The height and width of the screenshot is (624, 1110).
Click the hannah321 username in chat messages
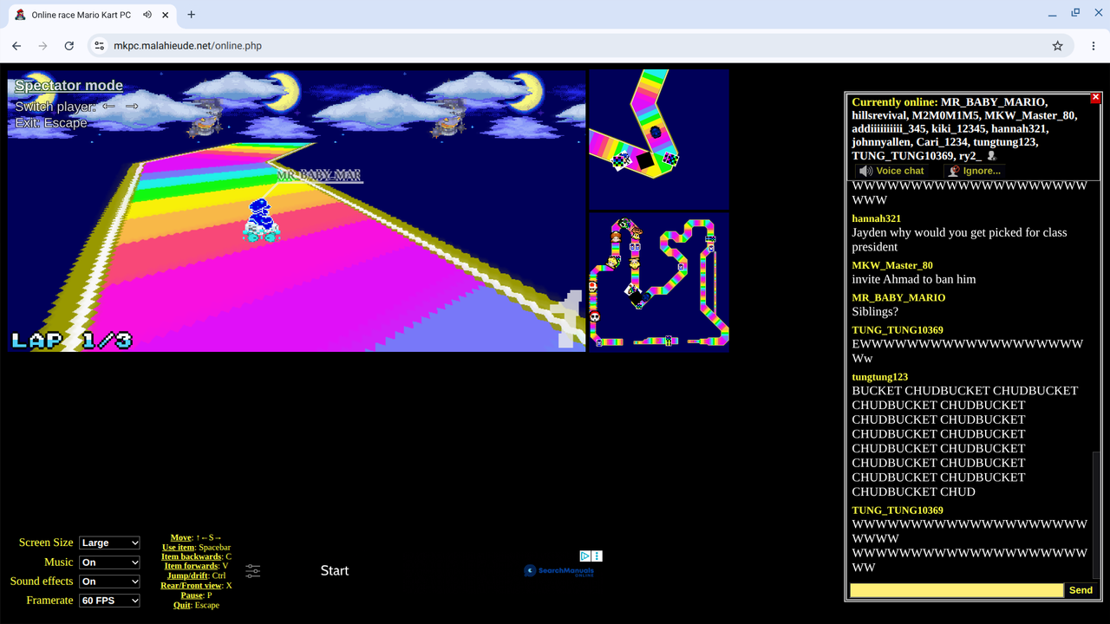[x=877, y=218]
